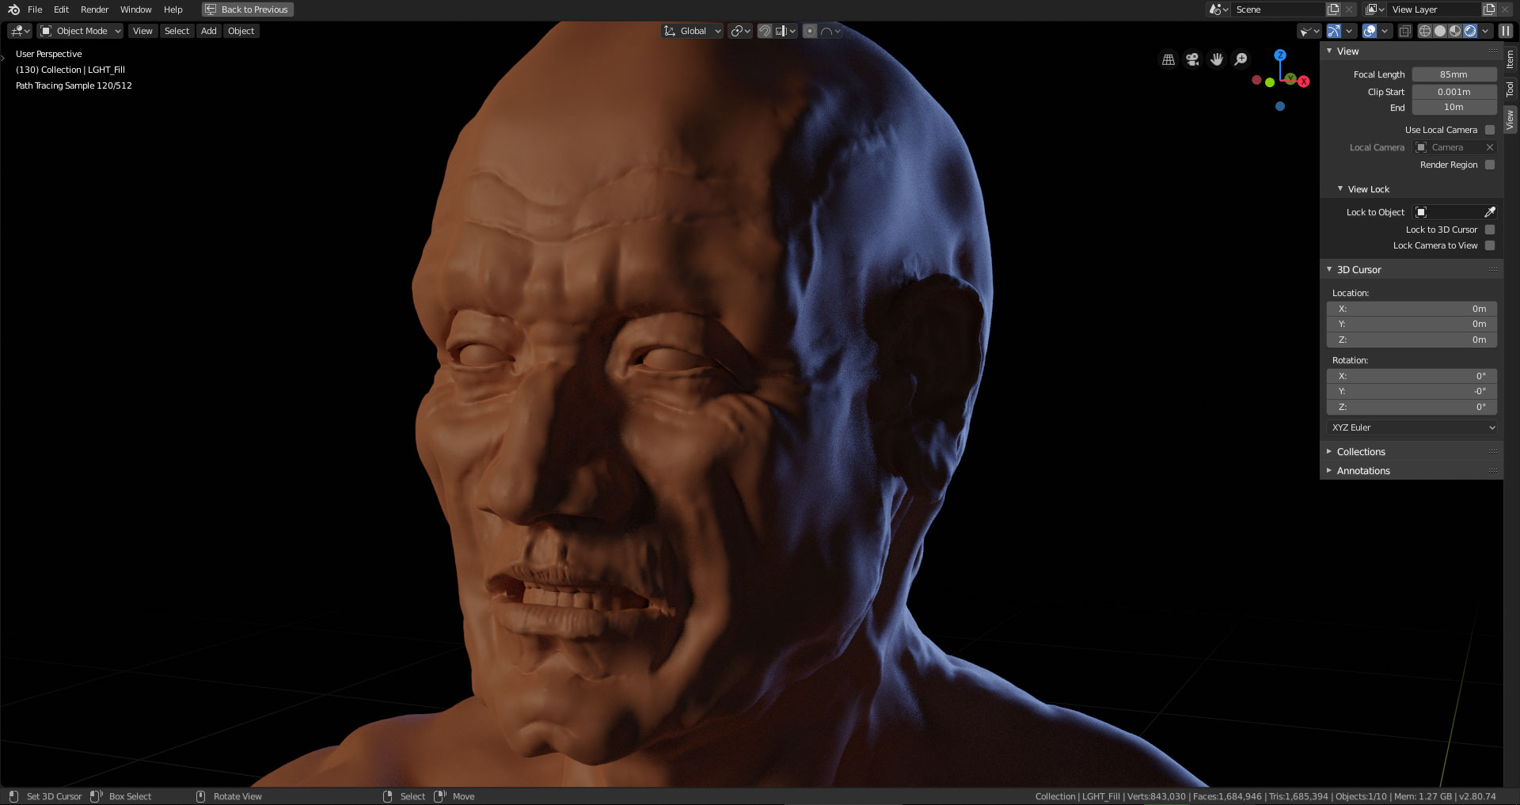
Task: Expand the Annotations panel
Action: pyautogui.click(x=1363, y=471)
